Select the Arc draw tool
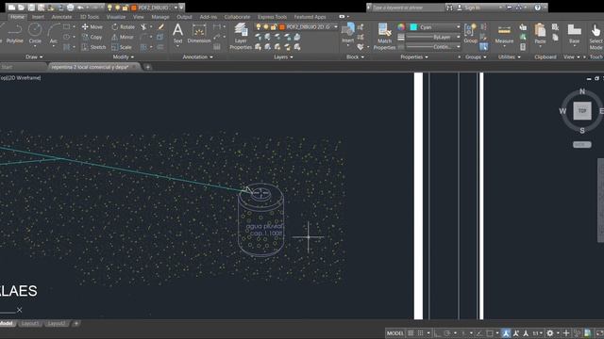 pos(54,33)
